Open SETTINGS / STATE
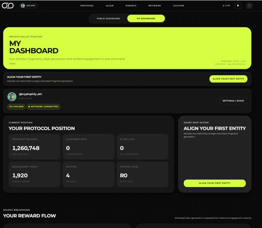The height and width of the screenshot is (228, 262). click(x=233, y=101)
